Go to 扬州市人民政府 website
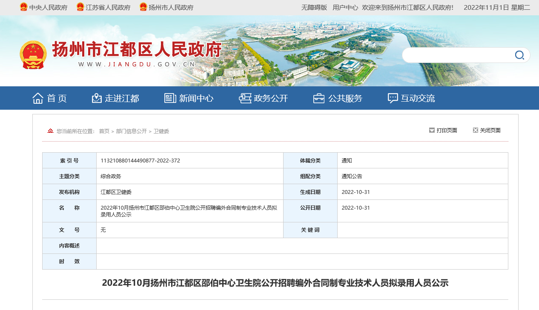This screenshot has width=539, height=310. click(x=171, y=8)
